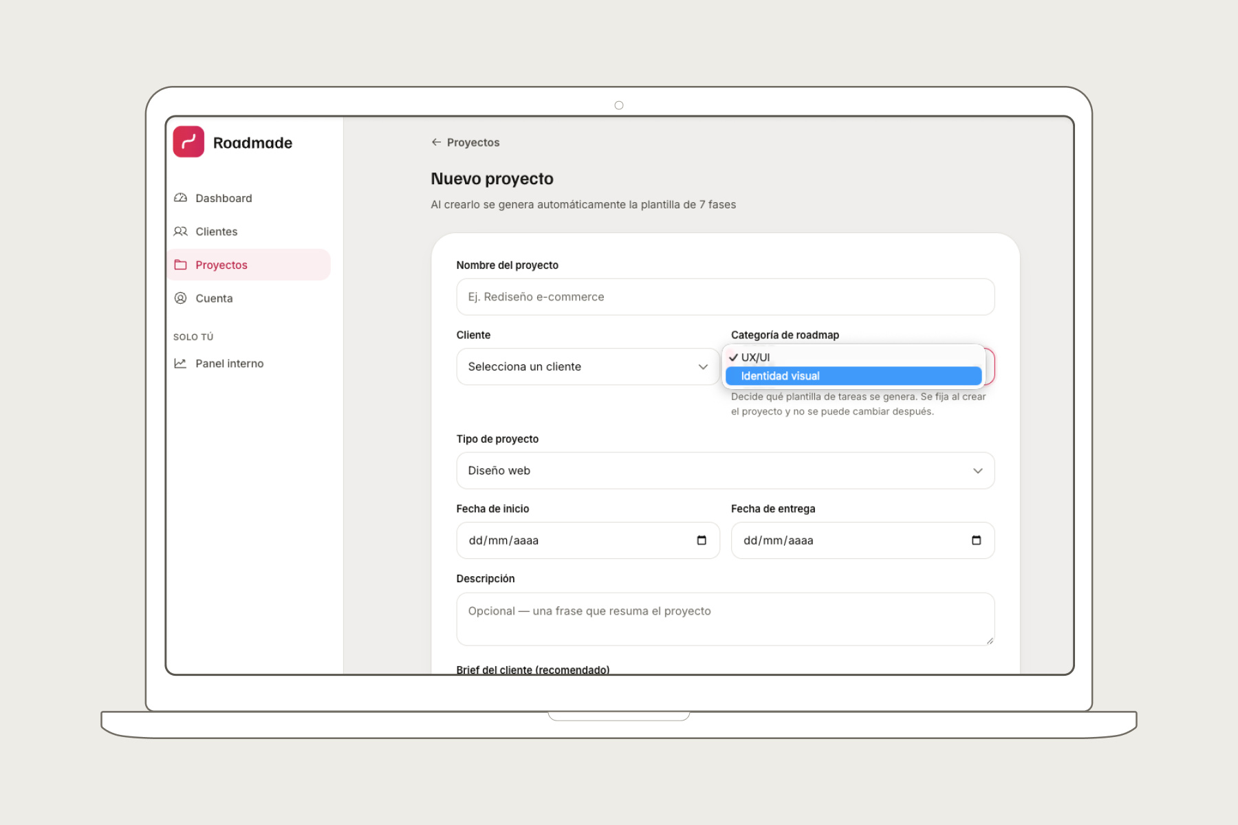Viewport: 1238px width, 825px height.
Task: Click the Clientes people icon
Action: pyautogui.click(x=181, y=232)
